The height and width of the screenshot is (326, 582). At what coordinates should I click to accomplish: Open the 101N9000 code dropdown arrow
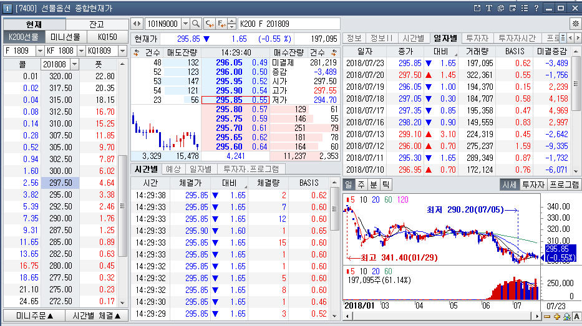pyautogui.click(x=185, y=24)
